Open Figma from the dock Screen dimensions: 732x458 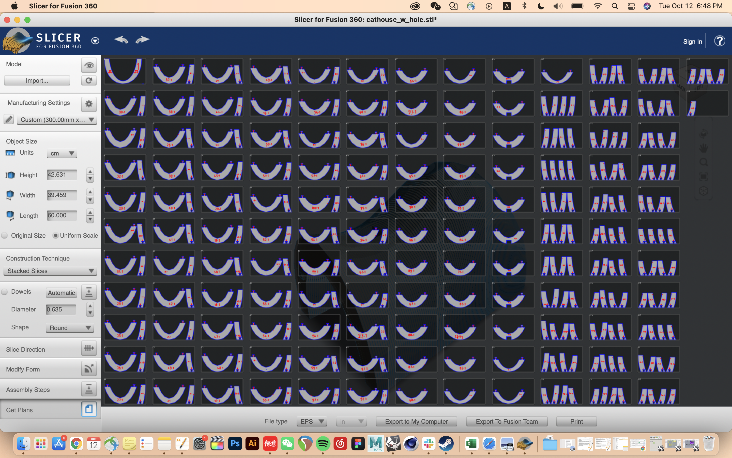click(358, 444)
